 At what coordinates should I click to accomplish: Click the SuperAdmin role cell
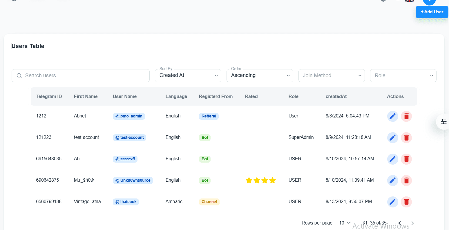coord(301,137)
